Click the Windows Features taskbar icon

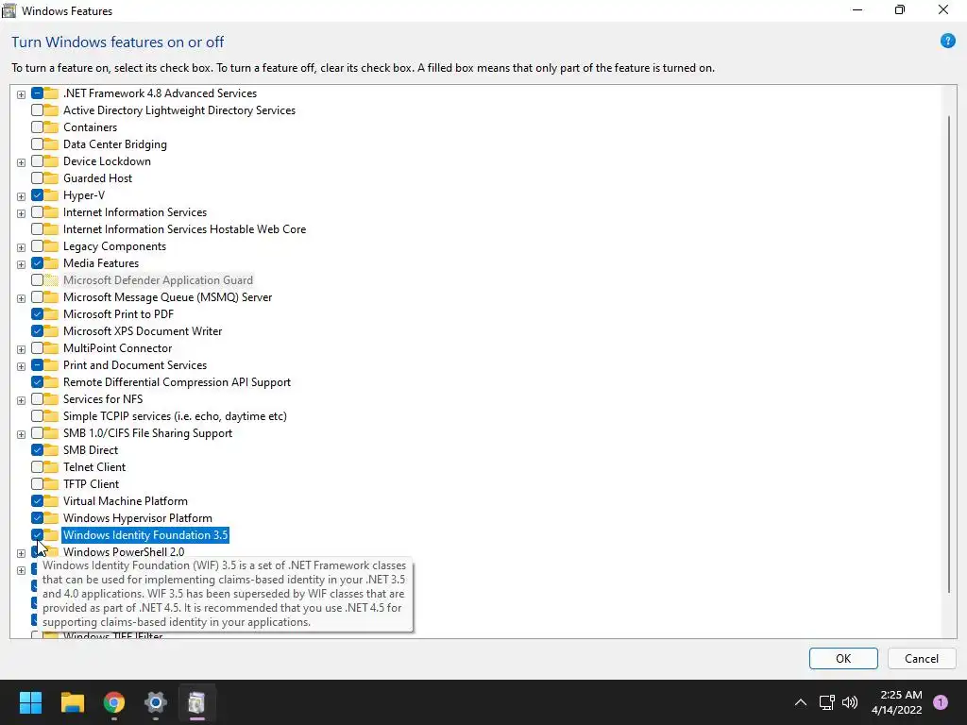click(x=196, y=702)
